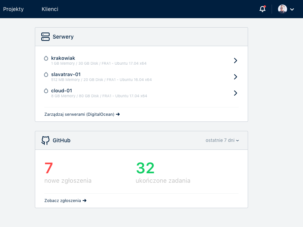Viewport: 303px width, 227px height.
Task: Go to the Klienci menu item
Action: 50,9
